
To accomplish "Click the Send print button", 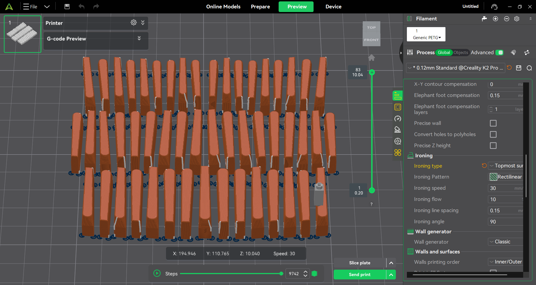I will point(360,275).
